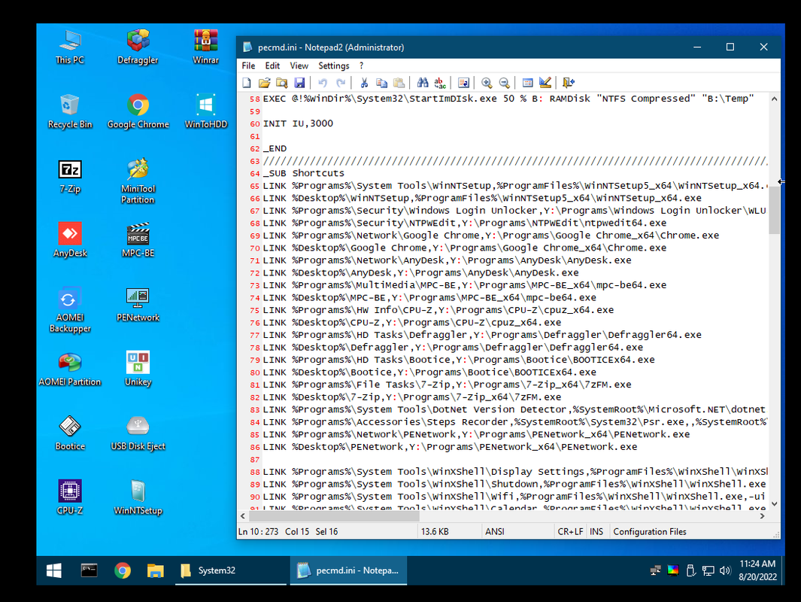Click the volume speaker tray icon

tap(725, 571)
